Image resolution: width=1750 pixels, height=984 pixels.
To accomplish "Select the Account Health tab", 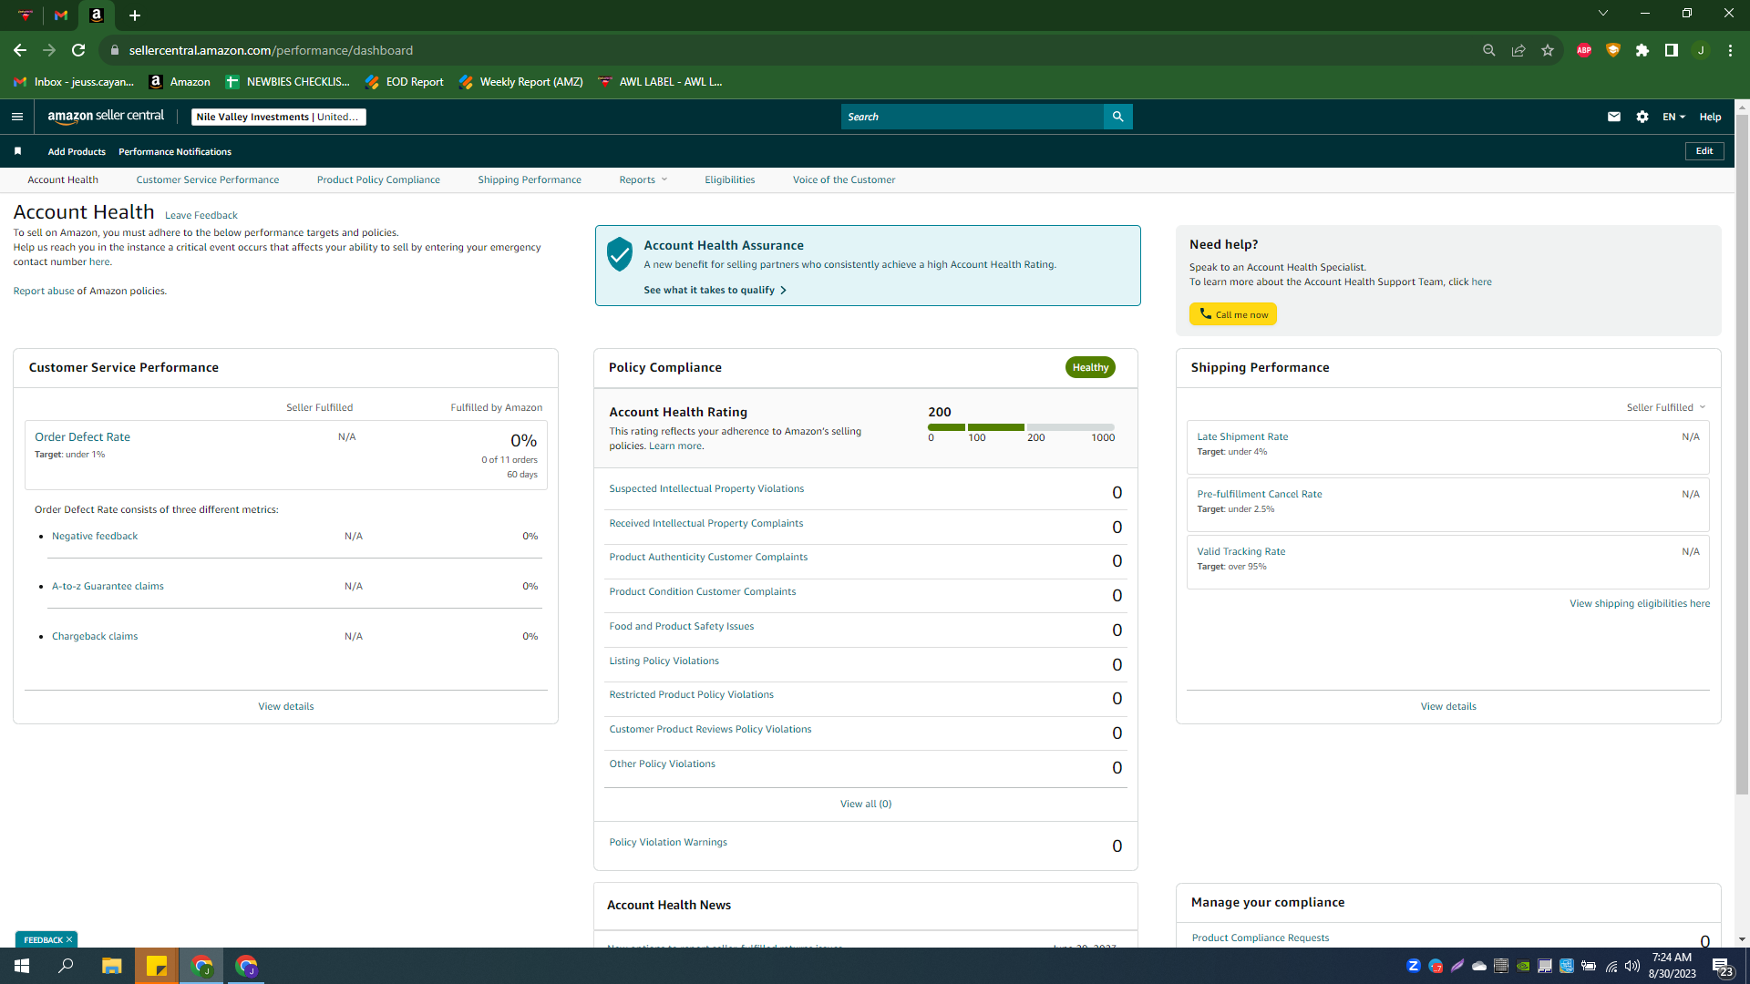I will pyautogui.click(x=63, y=179).
